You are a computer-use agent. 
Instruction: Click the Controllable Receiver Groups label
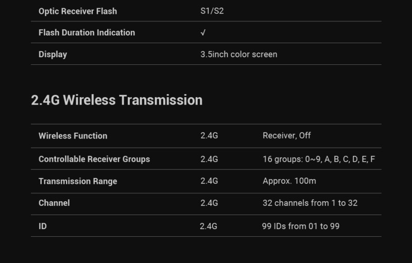click(x=94, y=159)
